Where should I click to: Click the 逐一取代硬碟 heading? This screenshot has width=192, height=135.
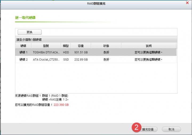25,18
